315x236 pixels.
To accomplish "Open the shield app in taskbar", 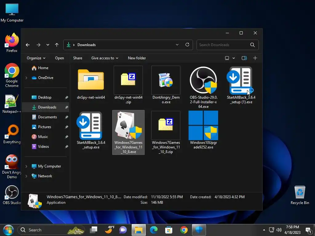I will (199, 230).
